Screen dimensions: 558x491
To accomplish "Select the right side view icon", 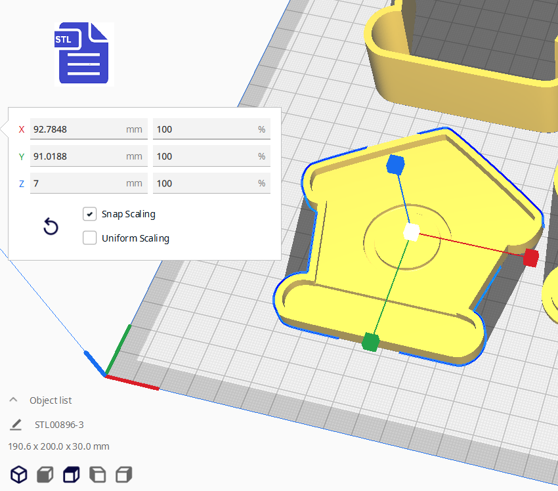I will [x=123, y=474].
